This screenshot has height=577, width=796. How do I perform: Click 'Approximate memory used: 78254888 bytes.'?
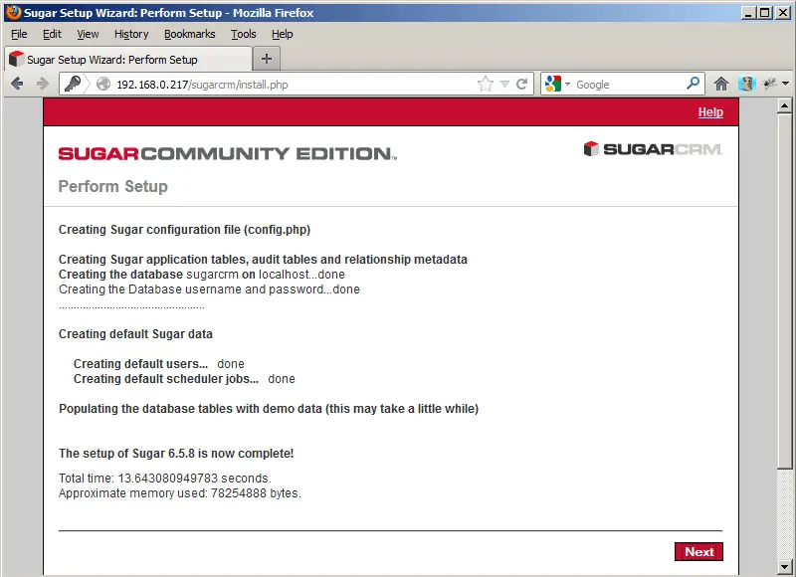[x=180, y=493]
